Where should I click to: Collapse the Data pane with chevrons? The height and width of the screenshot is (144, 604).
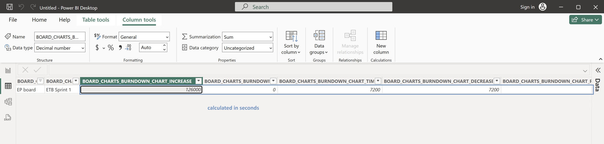[598, 70]
